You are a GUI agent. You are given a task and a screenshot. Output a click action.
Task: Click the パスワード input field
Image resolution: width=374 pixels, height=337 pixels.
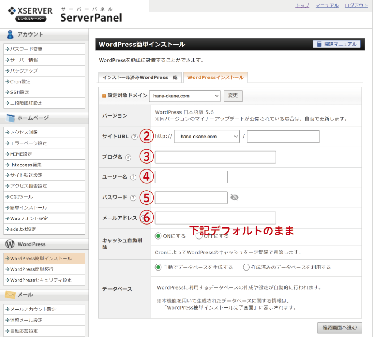pyautogui.click(x=191, y=198)
